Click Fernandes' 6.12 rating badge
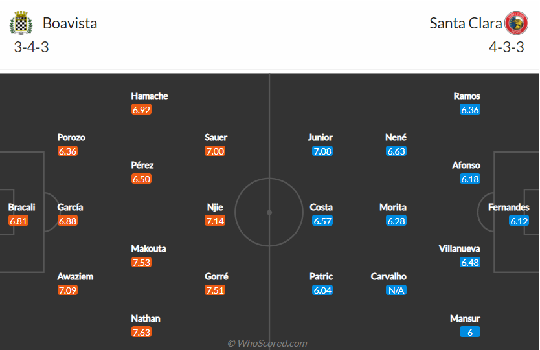 point(519,221)
